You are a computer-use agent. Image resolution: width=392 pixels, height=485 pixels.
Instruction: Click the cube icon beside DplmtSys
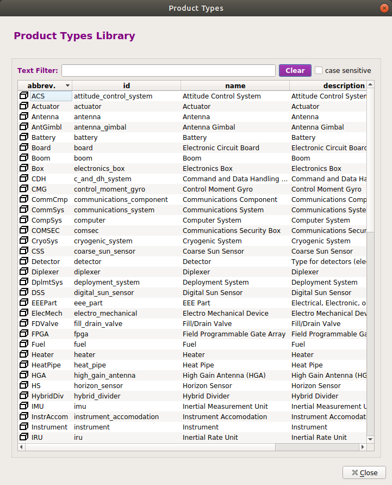click(24, 282)
